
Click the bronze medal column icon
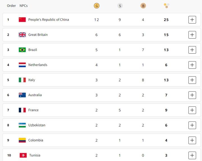[143, 6]
